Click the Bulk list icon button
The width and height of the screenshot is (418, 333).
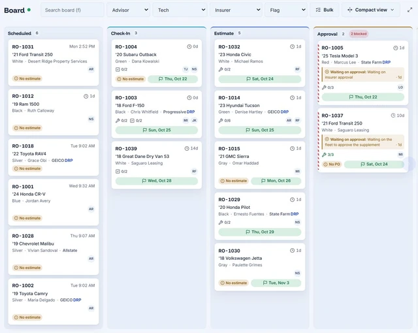(x=325, y=10)
